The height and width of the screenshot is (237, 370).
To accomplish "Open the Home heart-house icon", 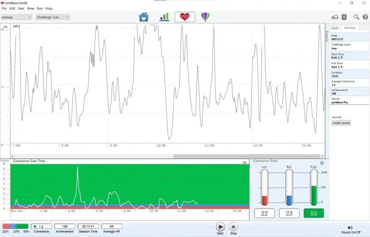I will 144,17.
